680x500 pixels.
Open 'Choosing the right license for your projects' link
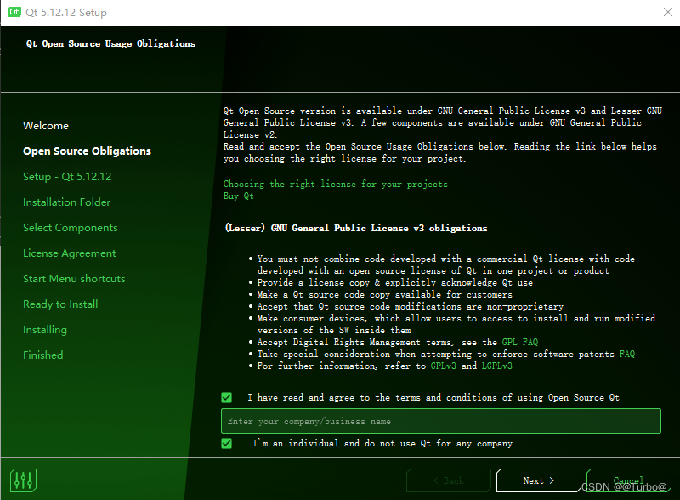pyautogui.click(x=335, y=184)
